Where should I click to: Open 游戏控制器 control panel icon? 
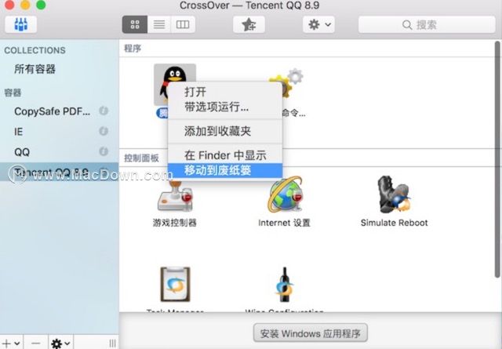(x=175, y=195)
